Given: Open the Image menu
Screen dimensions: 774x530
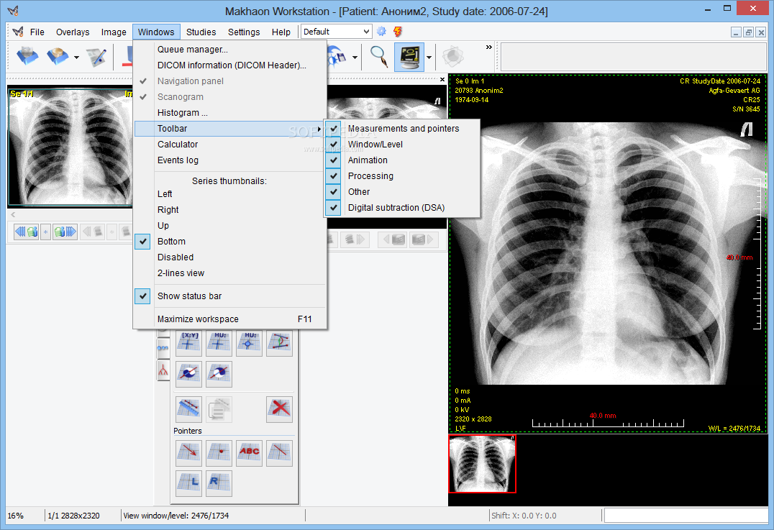Looking at the screenshot, I should [x=114, y=32].
